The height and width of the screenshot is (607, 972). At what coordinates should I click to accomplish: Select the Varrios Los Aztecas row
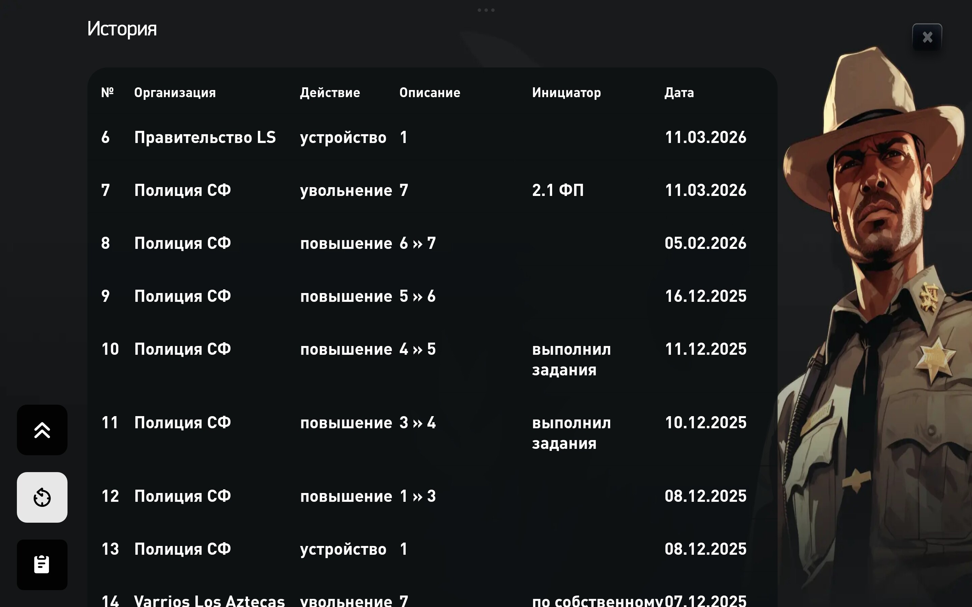(209, 601)
